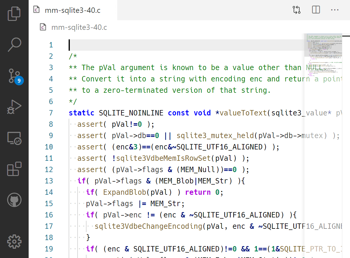Viewport: 350px width, 258px height.
Task: Split the editor to the right
Action: coord(316,10)
